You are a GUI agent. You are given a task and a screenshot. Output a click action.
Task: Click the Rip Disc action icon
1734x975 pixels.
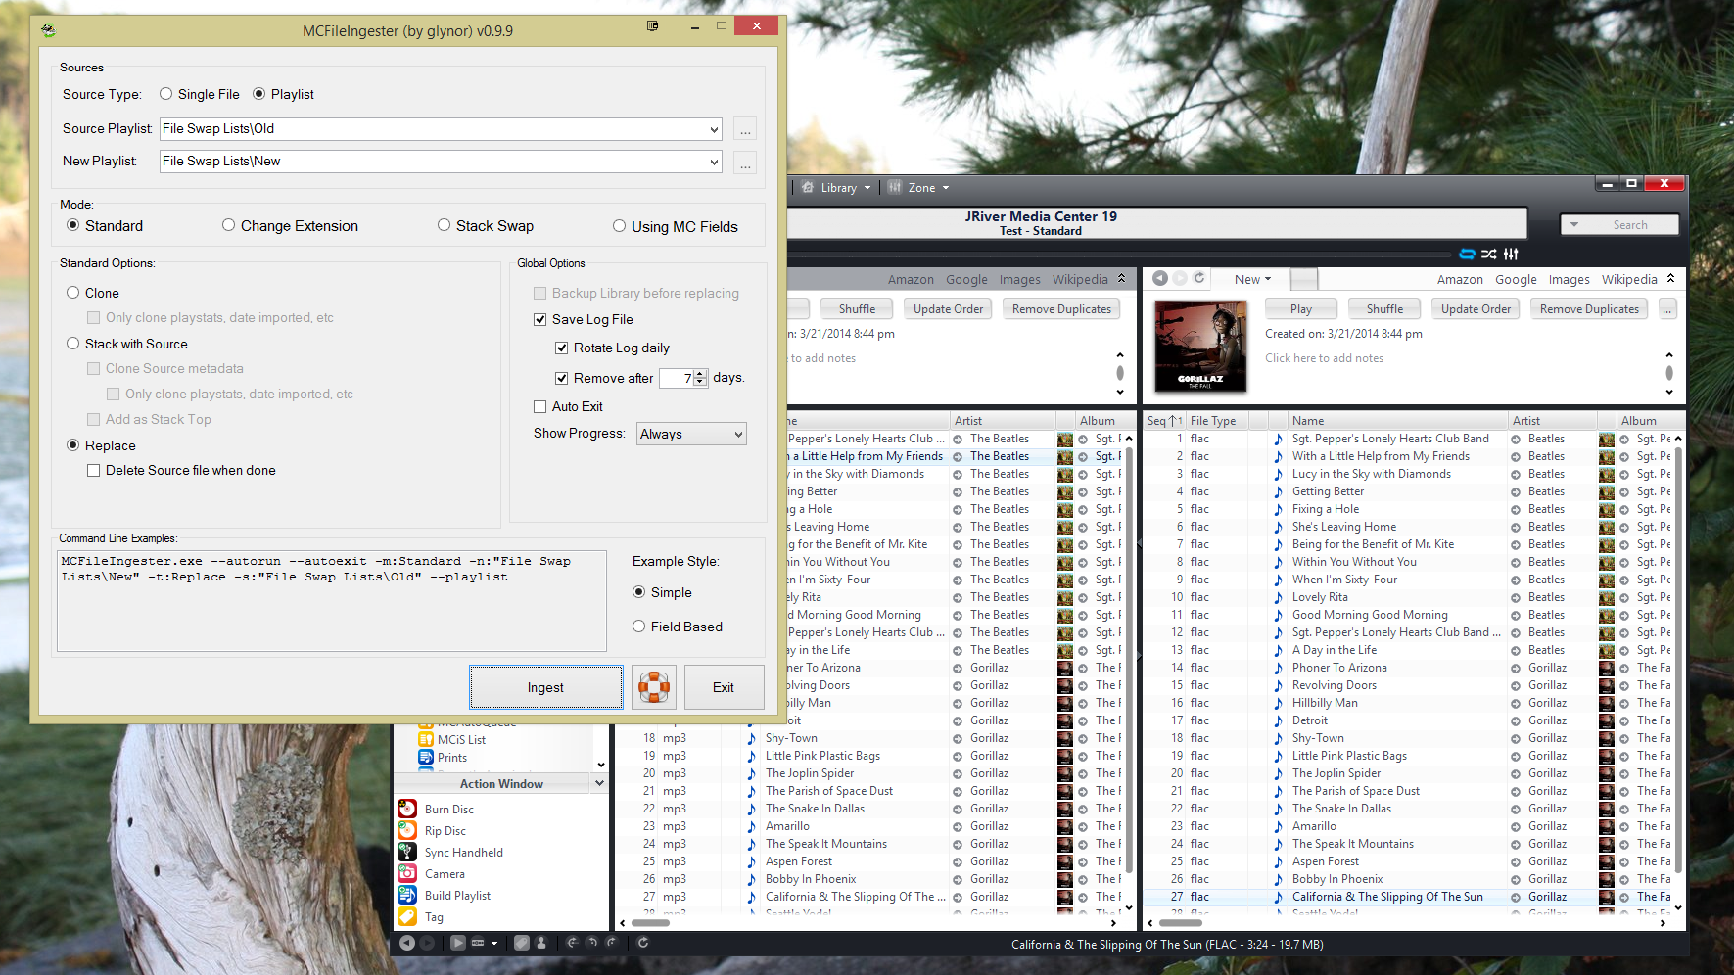coord(407,830)
